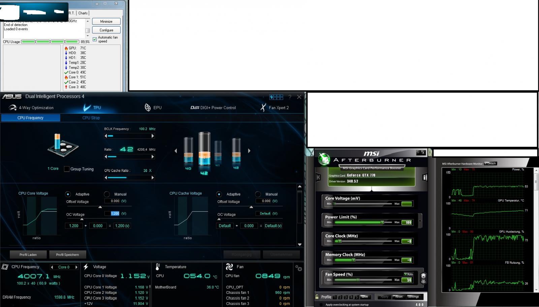This screenshot has width=539, height=307.
Task: Adjust the Core Clock slider handle
Action: click(340, 241)
